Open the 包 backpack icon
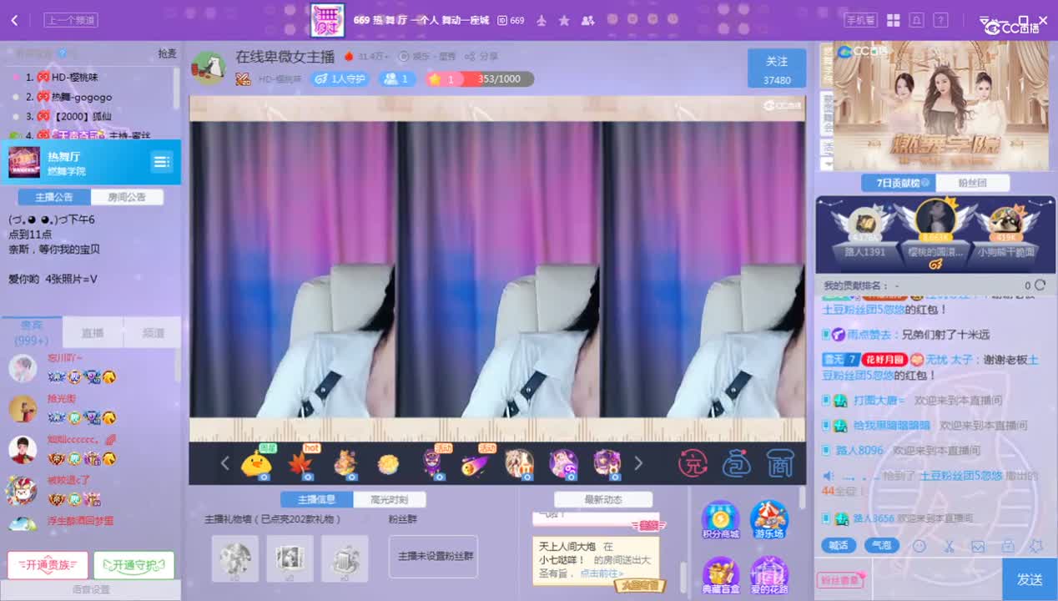 point(737,463)
